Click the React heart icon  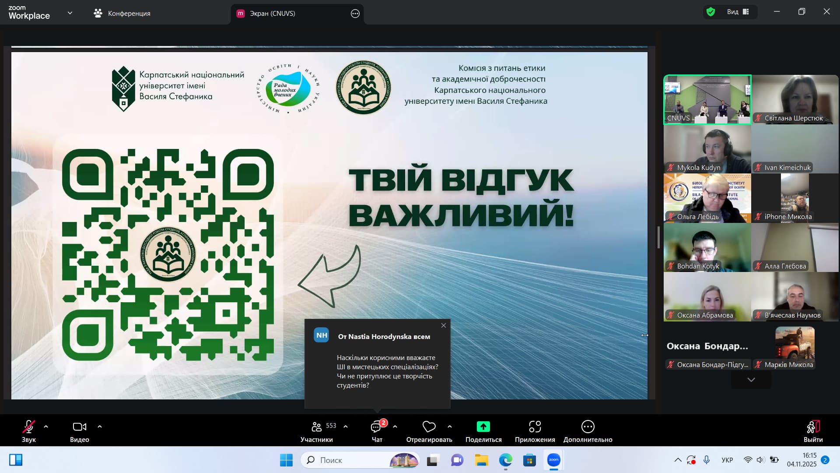click(429, 427)
